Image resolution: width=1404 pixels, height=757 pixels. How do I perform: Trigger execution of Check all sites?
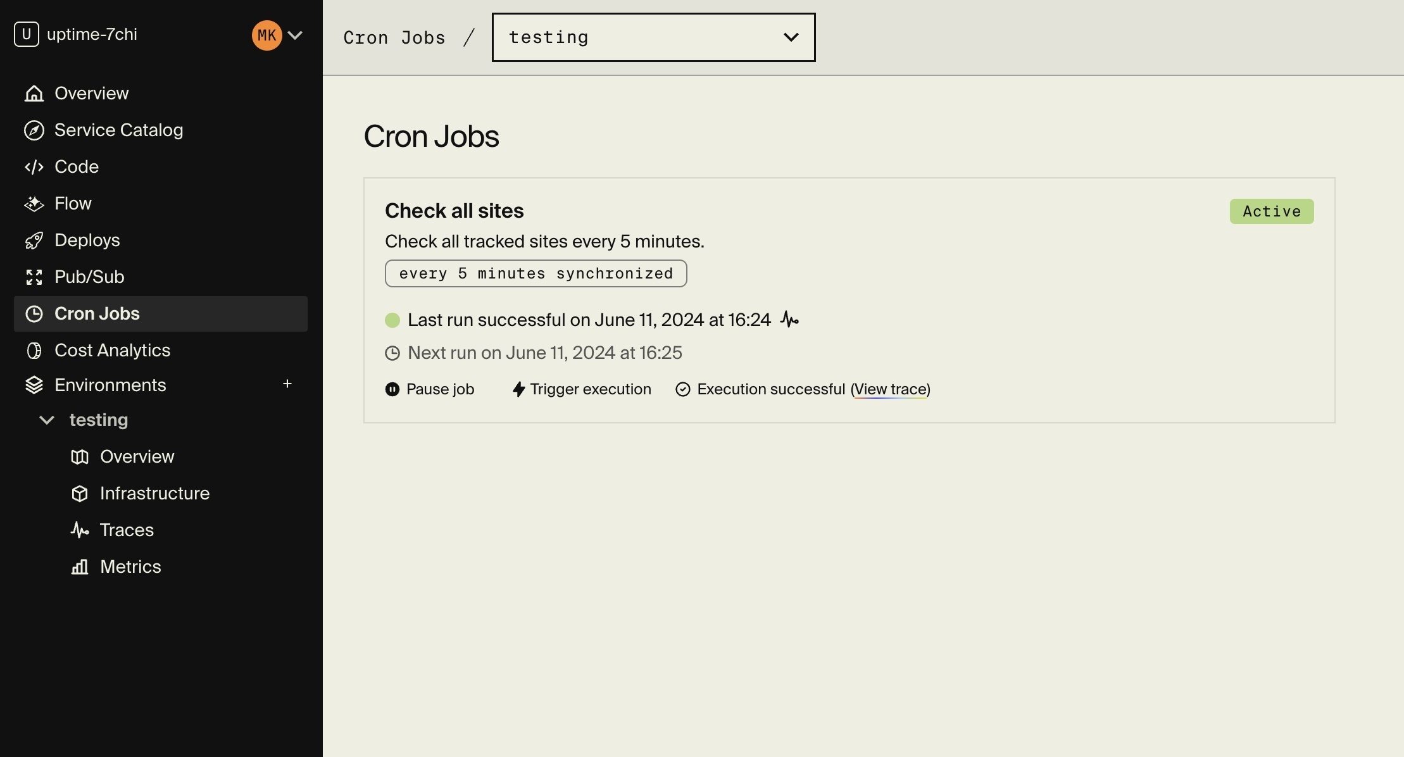[x=590, y=389]
